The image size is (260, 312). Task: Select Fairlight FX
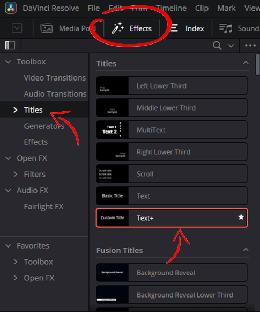pos(43,207)
